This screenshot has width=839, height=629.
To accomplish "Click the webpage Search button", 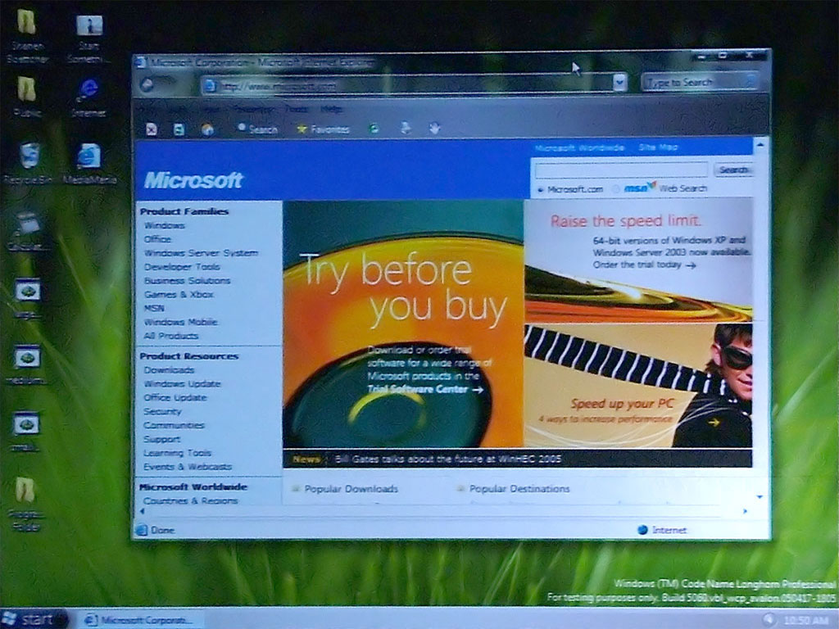I will [732, 170].
